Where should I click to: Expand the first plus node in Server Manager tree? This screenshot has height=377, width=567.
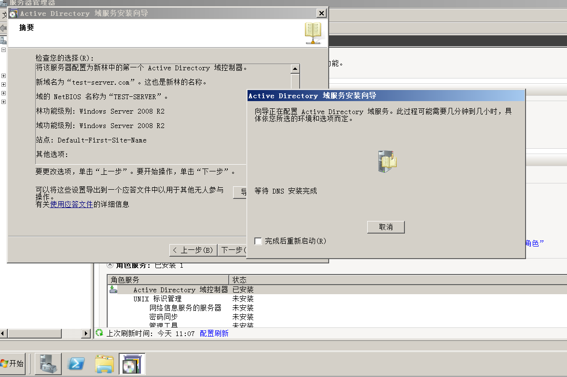[x=3, y=76]
